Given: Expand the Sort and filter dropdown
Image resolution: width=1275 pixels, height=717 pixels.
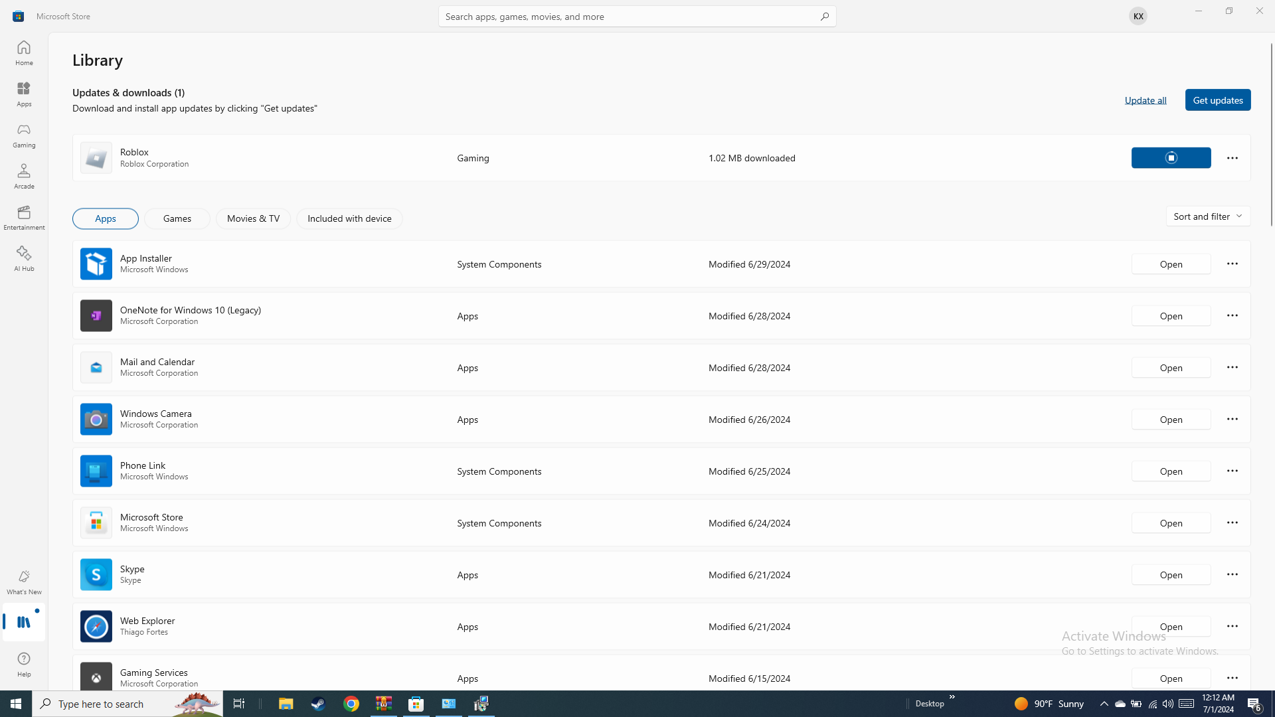Looking at the screenshot, I should pos(1208,216).
